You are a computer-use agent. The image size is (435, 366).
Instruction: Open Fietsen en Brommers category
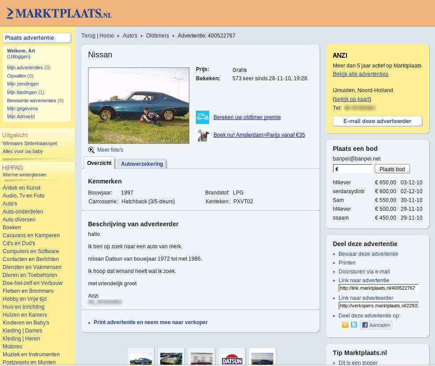click(x=28, y=291)
